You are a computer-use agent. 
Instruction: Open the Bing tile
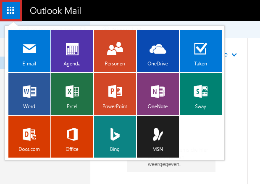click(115, 137)
